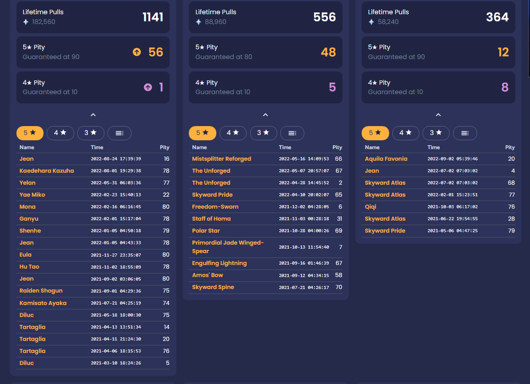Sort by Name in the 1141-pull panel
Image resolution: width=530 pixels, height=384 pixels.
pos(27,147)
